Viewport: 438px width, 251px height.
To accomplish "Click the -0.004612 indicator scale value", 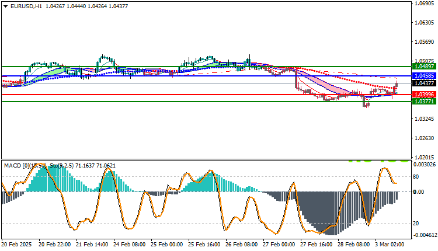I will pos(425,235).
